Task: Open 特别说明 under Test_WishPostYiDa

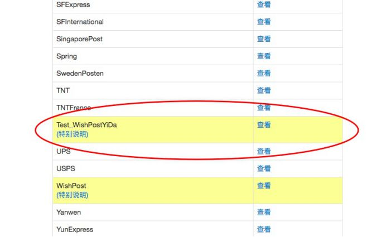Action: tap(72, 134)
